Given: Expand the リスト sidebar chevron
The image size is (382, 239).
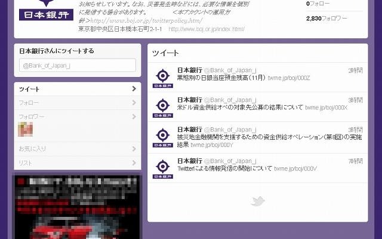Looking at the screenshot, I should [x=134, y=163].
